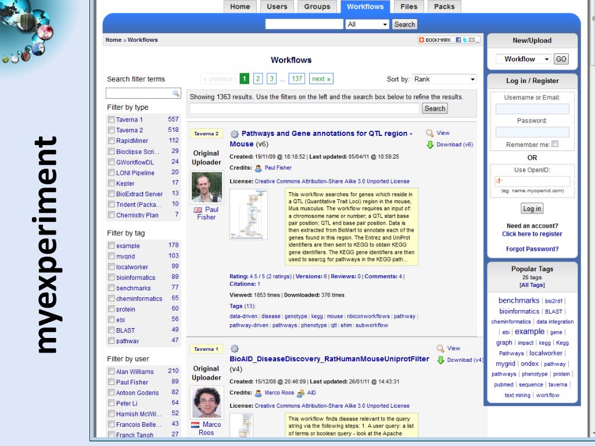Check the RapidMiner type filter
This screenshot has height=446, width=595.
pos(111,141)
